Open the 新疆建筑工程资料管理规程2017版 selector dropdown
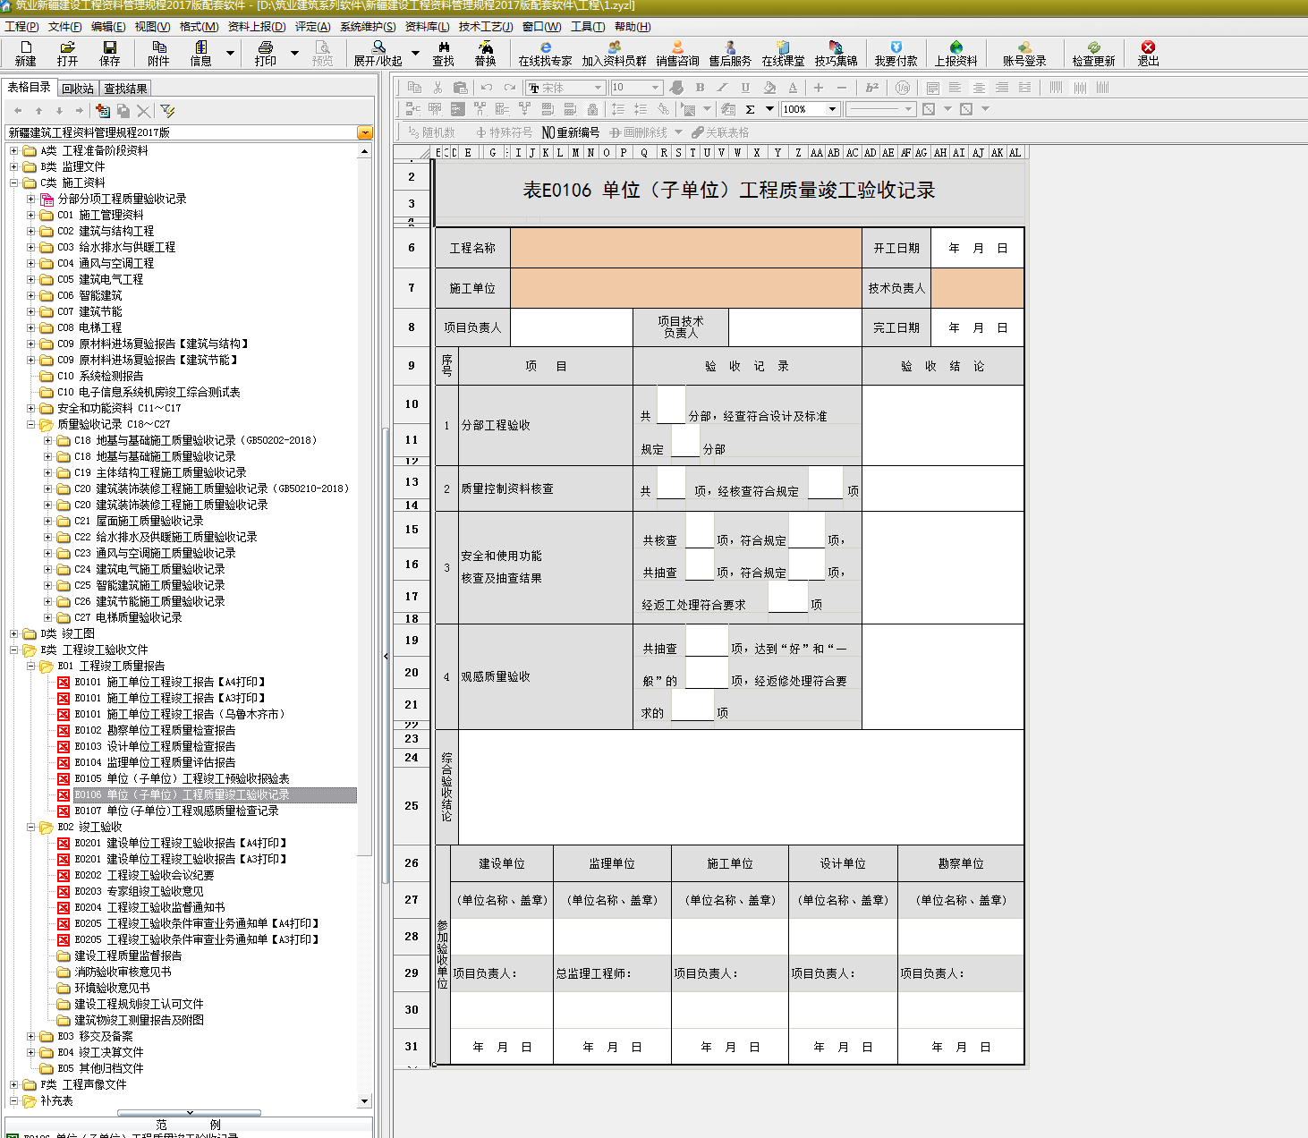The image size is (1308, 1138). [x=364, y=132]
